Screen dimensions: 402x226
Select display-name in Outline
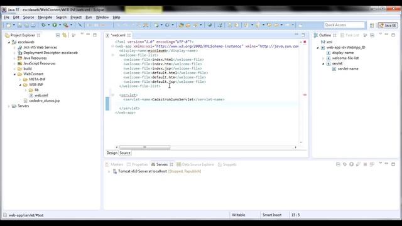343,53
